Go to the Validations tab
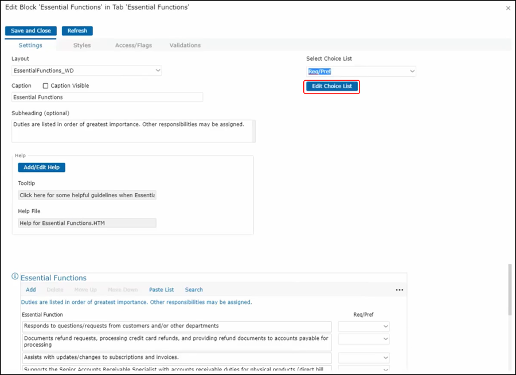Viewport: 516px width, 375px height. [185, 45]
